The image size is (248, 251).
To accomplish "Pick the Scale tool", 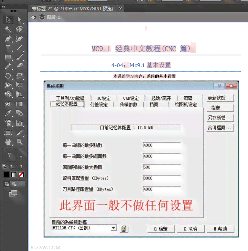I will pos(19,76).
